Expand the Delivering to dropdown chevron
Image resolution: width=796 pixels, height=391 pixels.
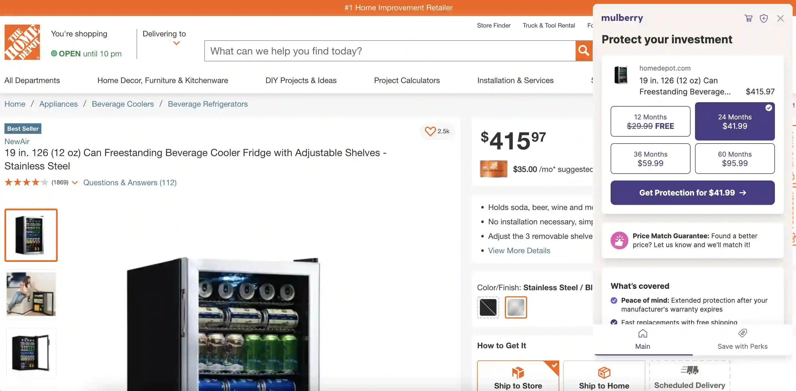pyautogui.click(x=177, y=43)
